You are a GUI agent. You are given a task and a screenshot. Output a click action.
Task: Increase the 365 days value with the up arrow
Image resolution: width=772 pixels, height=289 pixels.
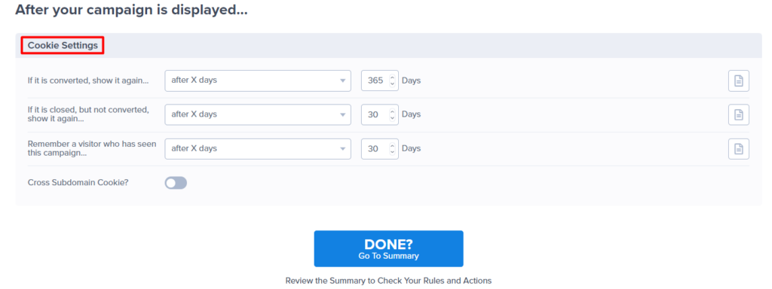click(392, 78)
